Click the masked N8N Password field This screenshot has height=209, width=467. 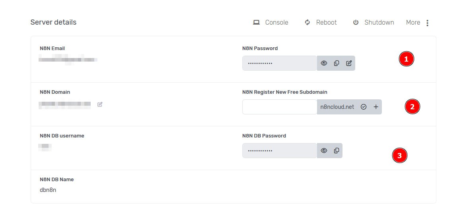point(280,63)
